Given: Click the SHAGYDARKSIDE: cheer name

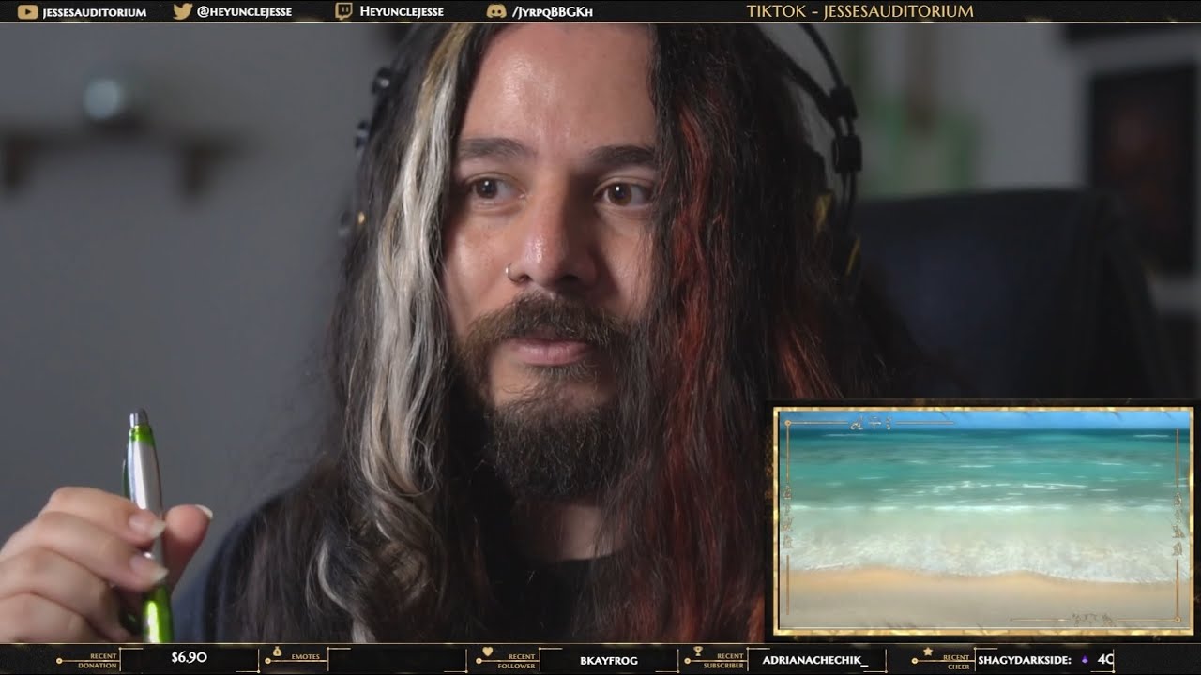Looking at the screenshot, I should point(1025,660).
